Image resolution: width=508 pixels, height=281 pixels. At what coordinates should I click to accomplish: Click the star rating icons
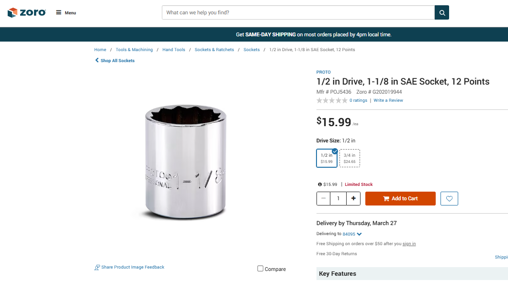[332, 100]
